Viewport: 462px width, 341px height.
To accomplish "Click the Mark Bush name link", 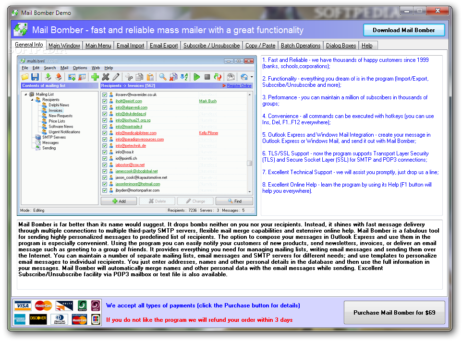I will pyautogui.click(x=208, y=101).
